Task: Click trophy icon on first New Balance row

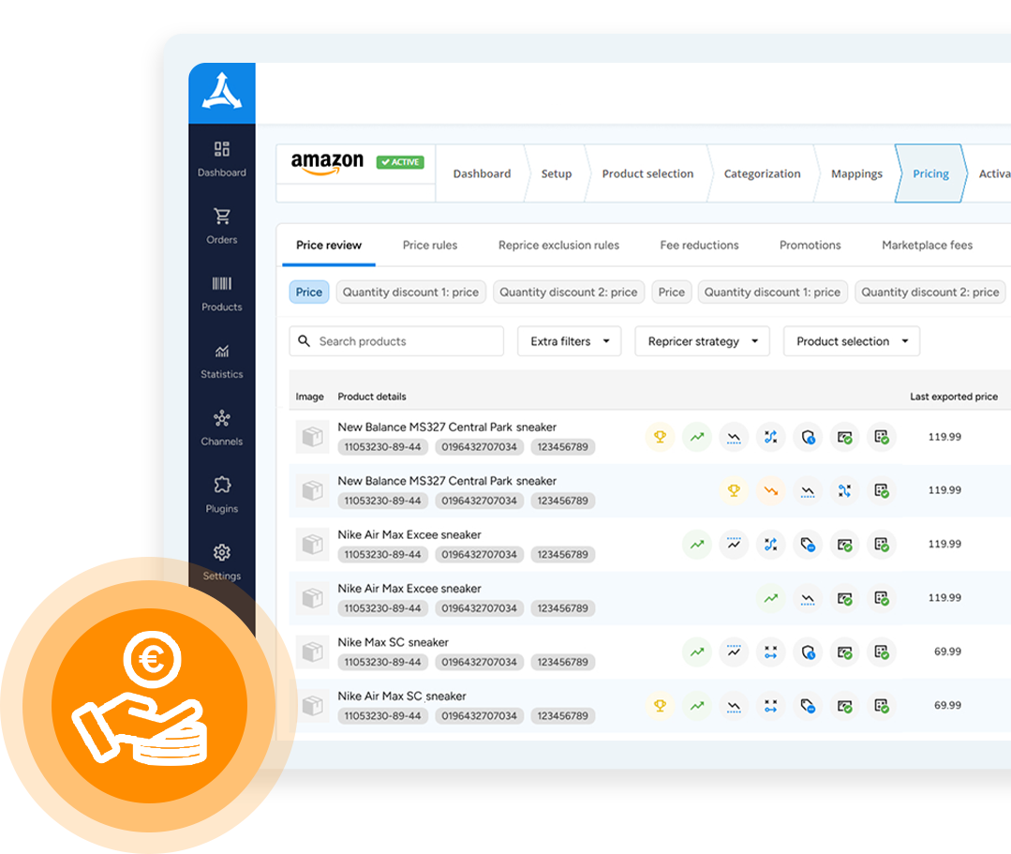Action: (x=660, y=437)
